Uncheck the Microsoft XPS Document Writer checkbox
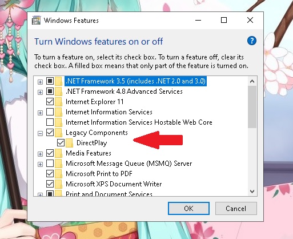Viewport: 293px width, 239px height. click(50, 184)
